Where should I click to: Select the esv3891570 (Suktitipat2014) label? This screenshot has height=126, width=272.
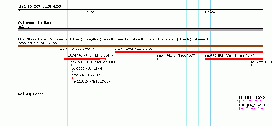tap(88, 56)
